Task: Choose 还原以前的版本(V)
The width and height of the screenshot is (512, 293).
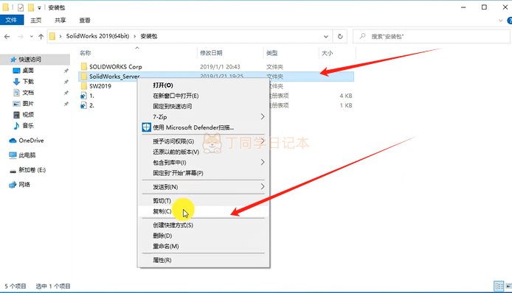Action: click(204, 152)
